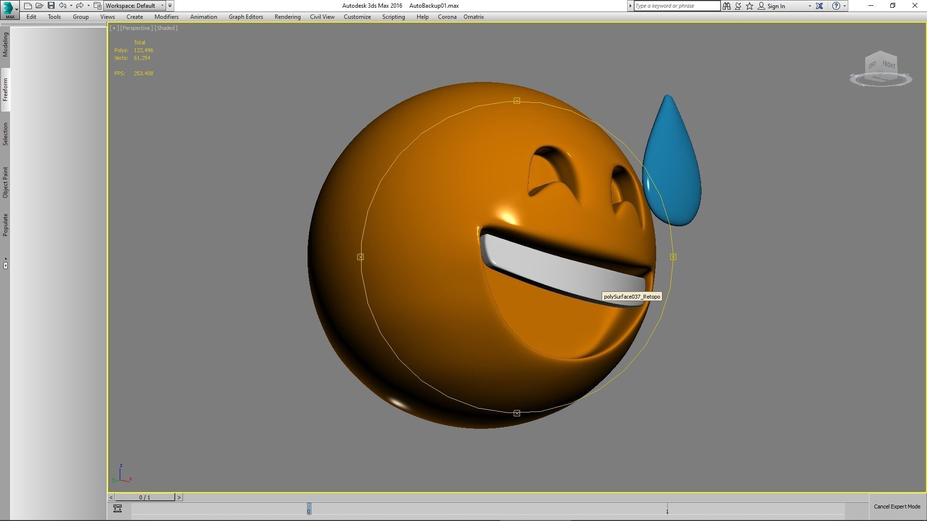Open the Views menu
The width and height of the screenshot is (927, 521).
108,17
